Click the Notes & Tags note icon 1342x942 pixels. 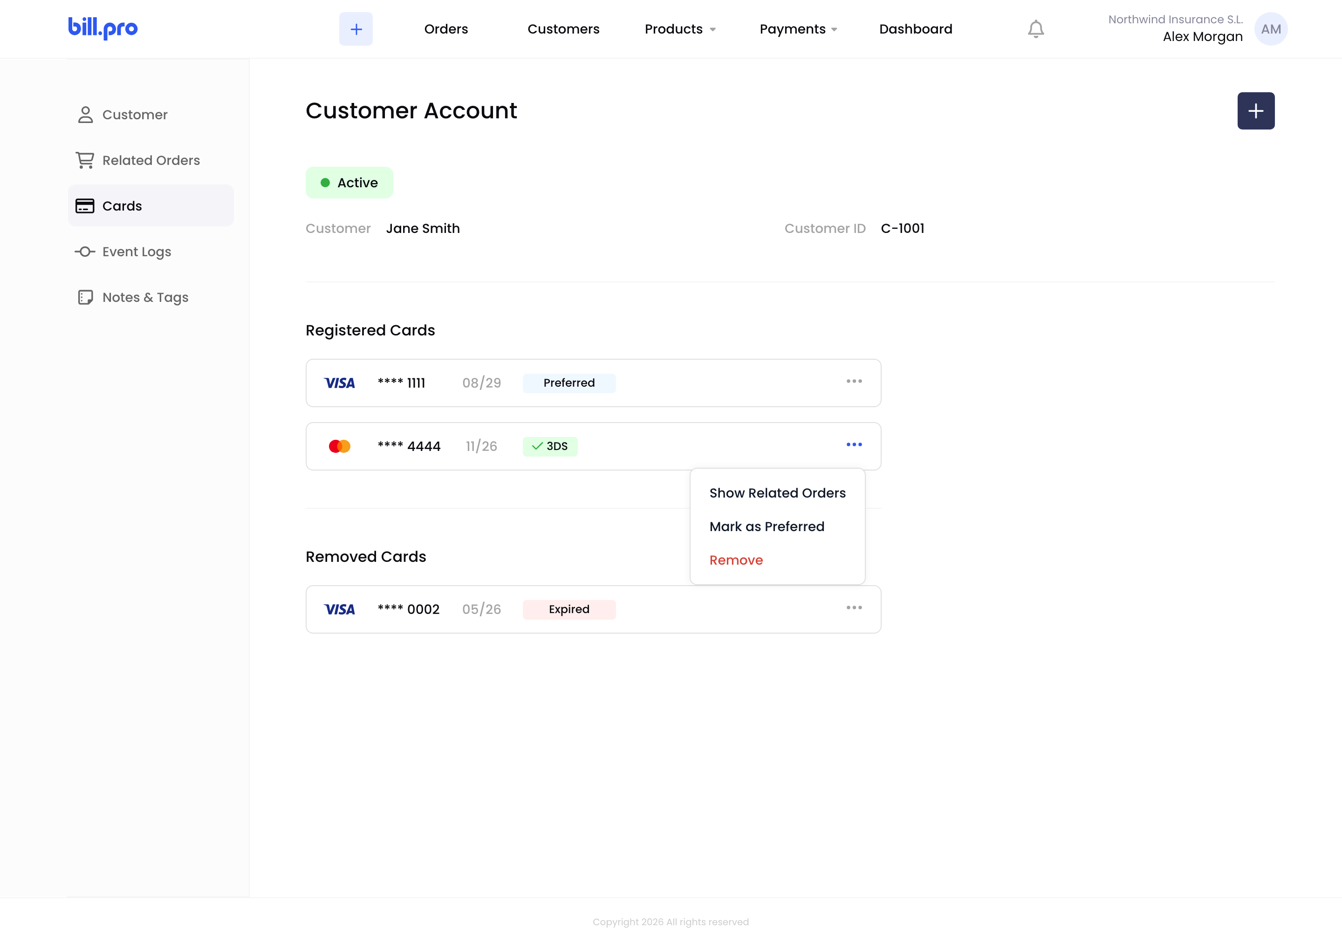85,297
